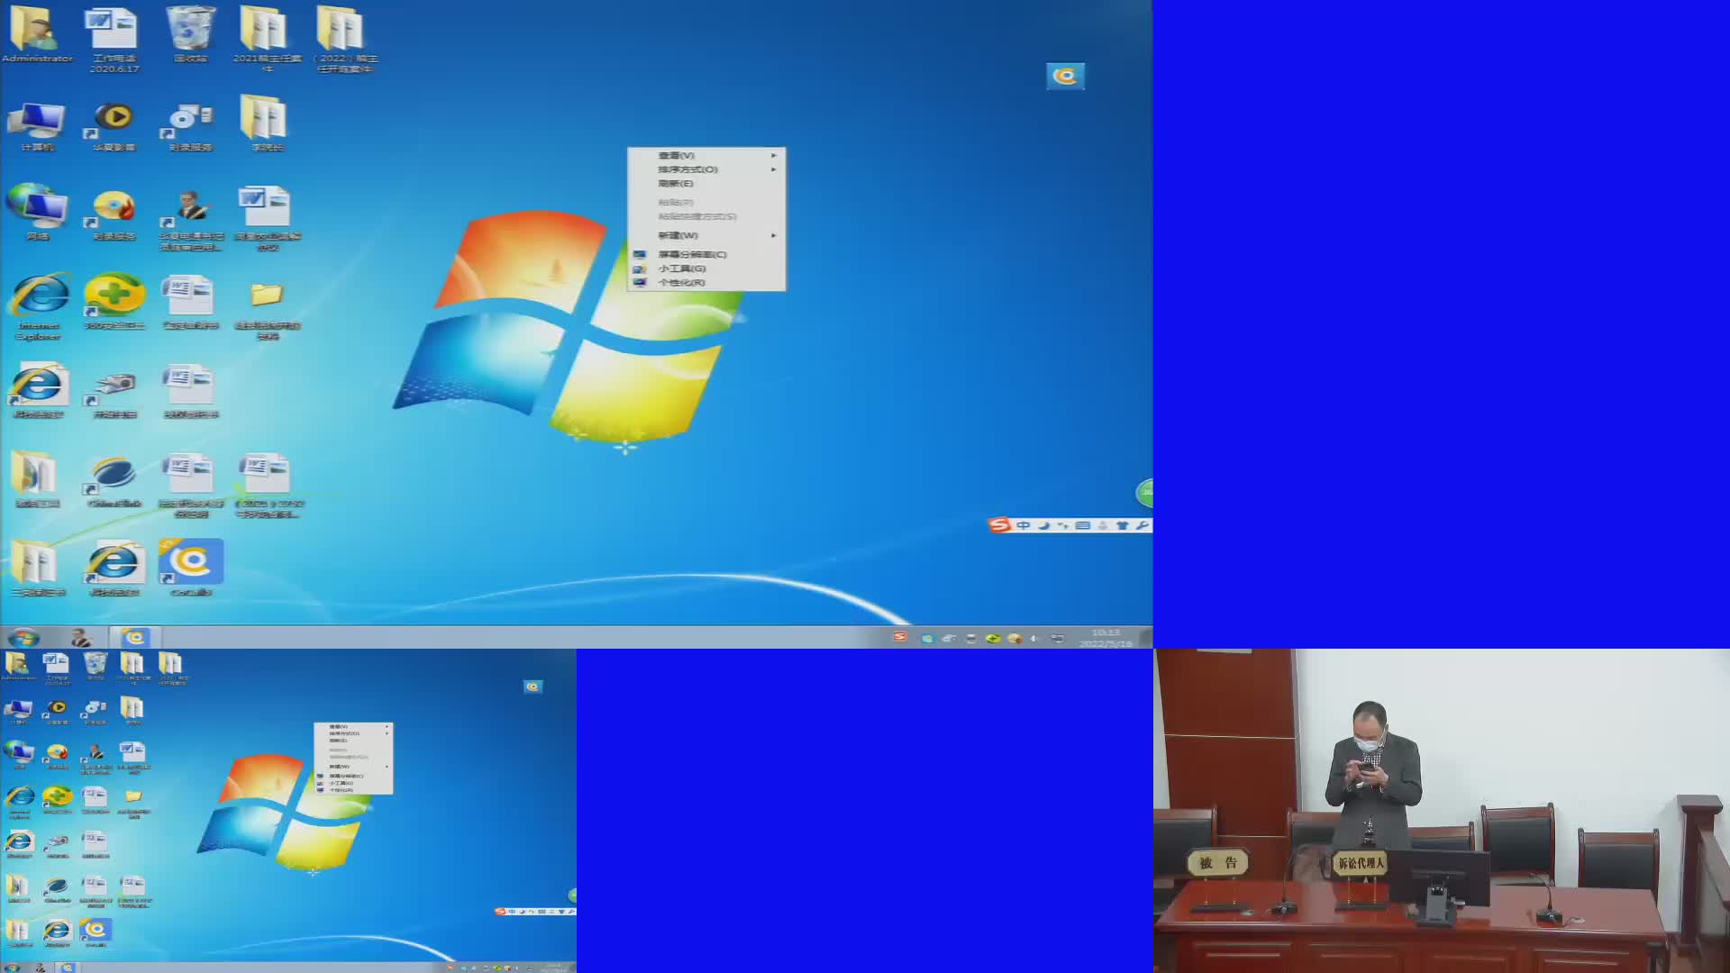Click the courtroom camera feed thumbnail
This screenshot has width=1730, height=973.
[x=1442, y=811]
